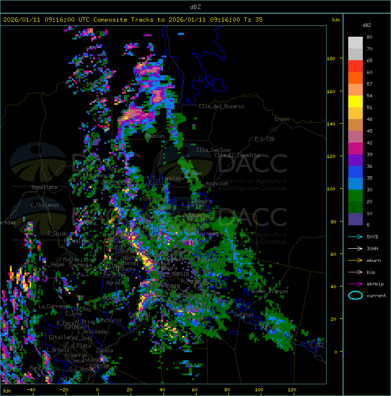Click the Clla.El_Cavadito place label
The image size is (391, 396).
coord(237,155)
